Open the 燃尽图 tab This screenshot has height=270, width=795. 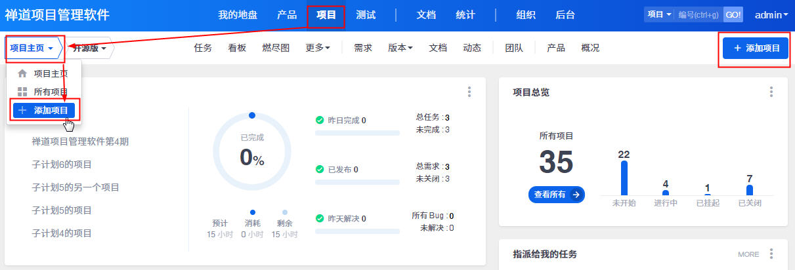[x=276, y=48]
